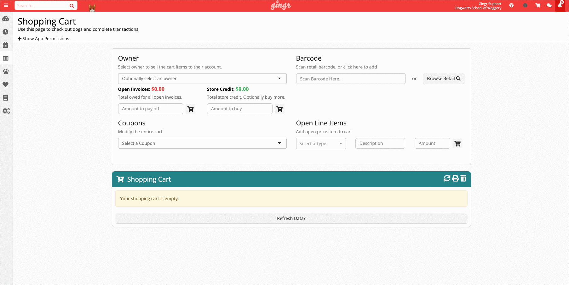
Task: Add open line item to cart
Action: point(457,144)
